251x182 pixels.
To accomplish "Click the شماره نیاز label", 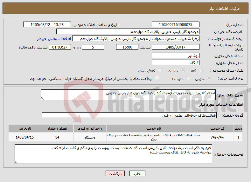I will (234, 25).
